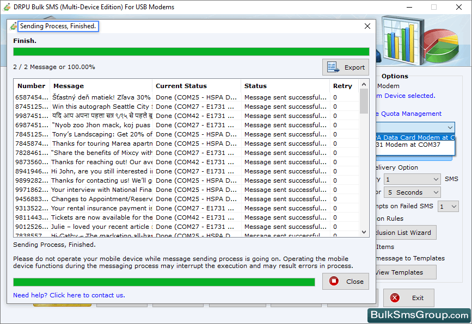Click the red X icon on Exit

(x=395, y=297)
